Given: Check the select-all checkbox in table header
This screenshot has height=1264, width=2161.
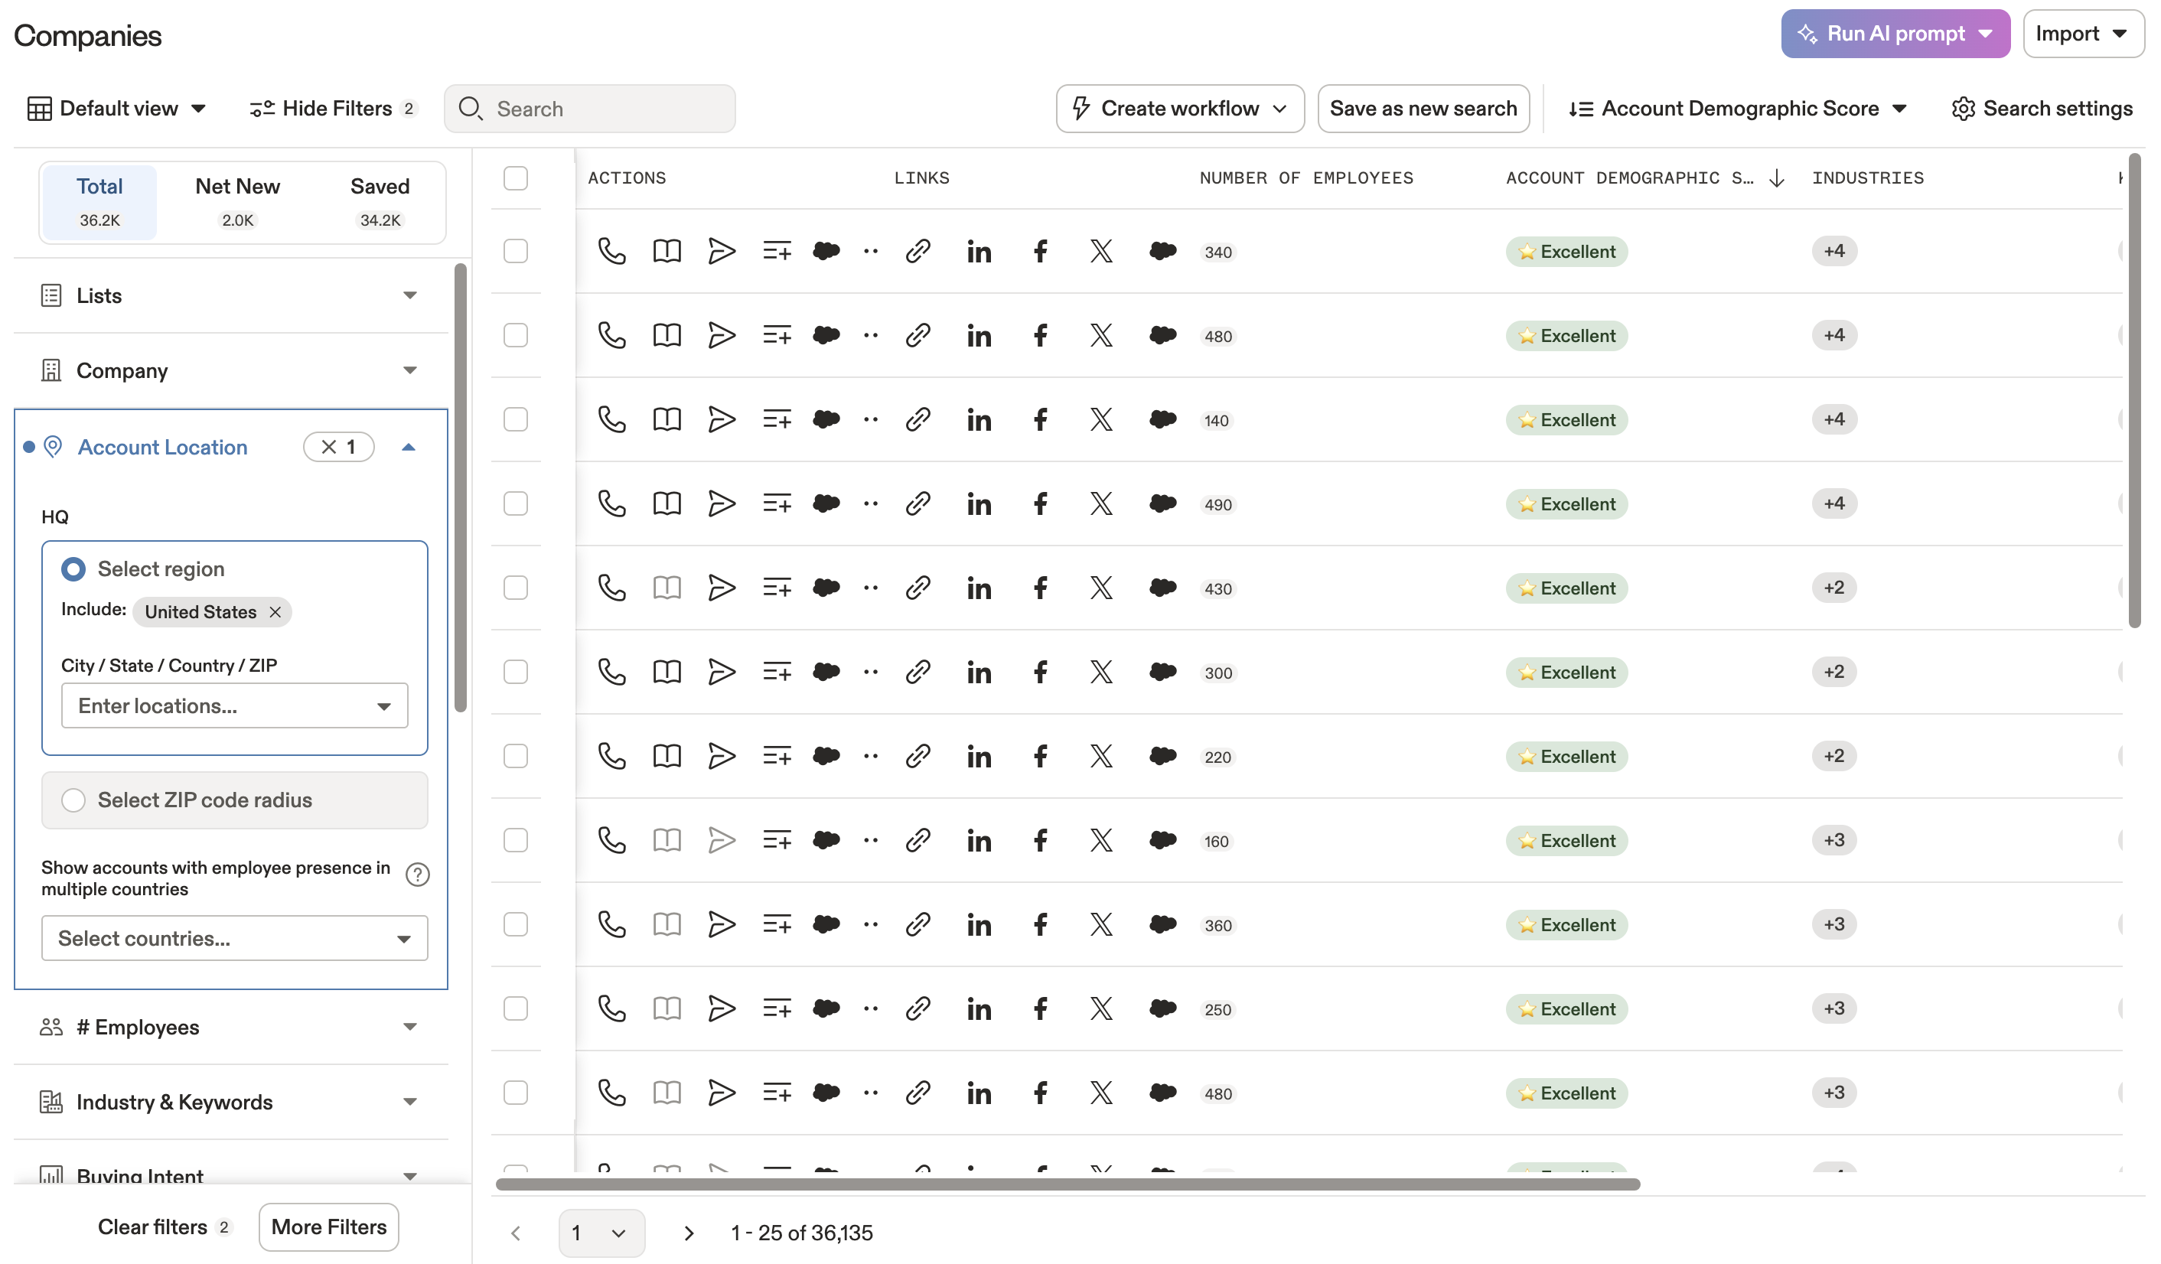Looking at the screenshot, I should tap(516, 178).
